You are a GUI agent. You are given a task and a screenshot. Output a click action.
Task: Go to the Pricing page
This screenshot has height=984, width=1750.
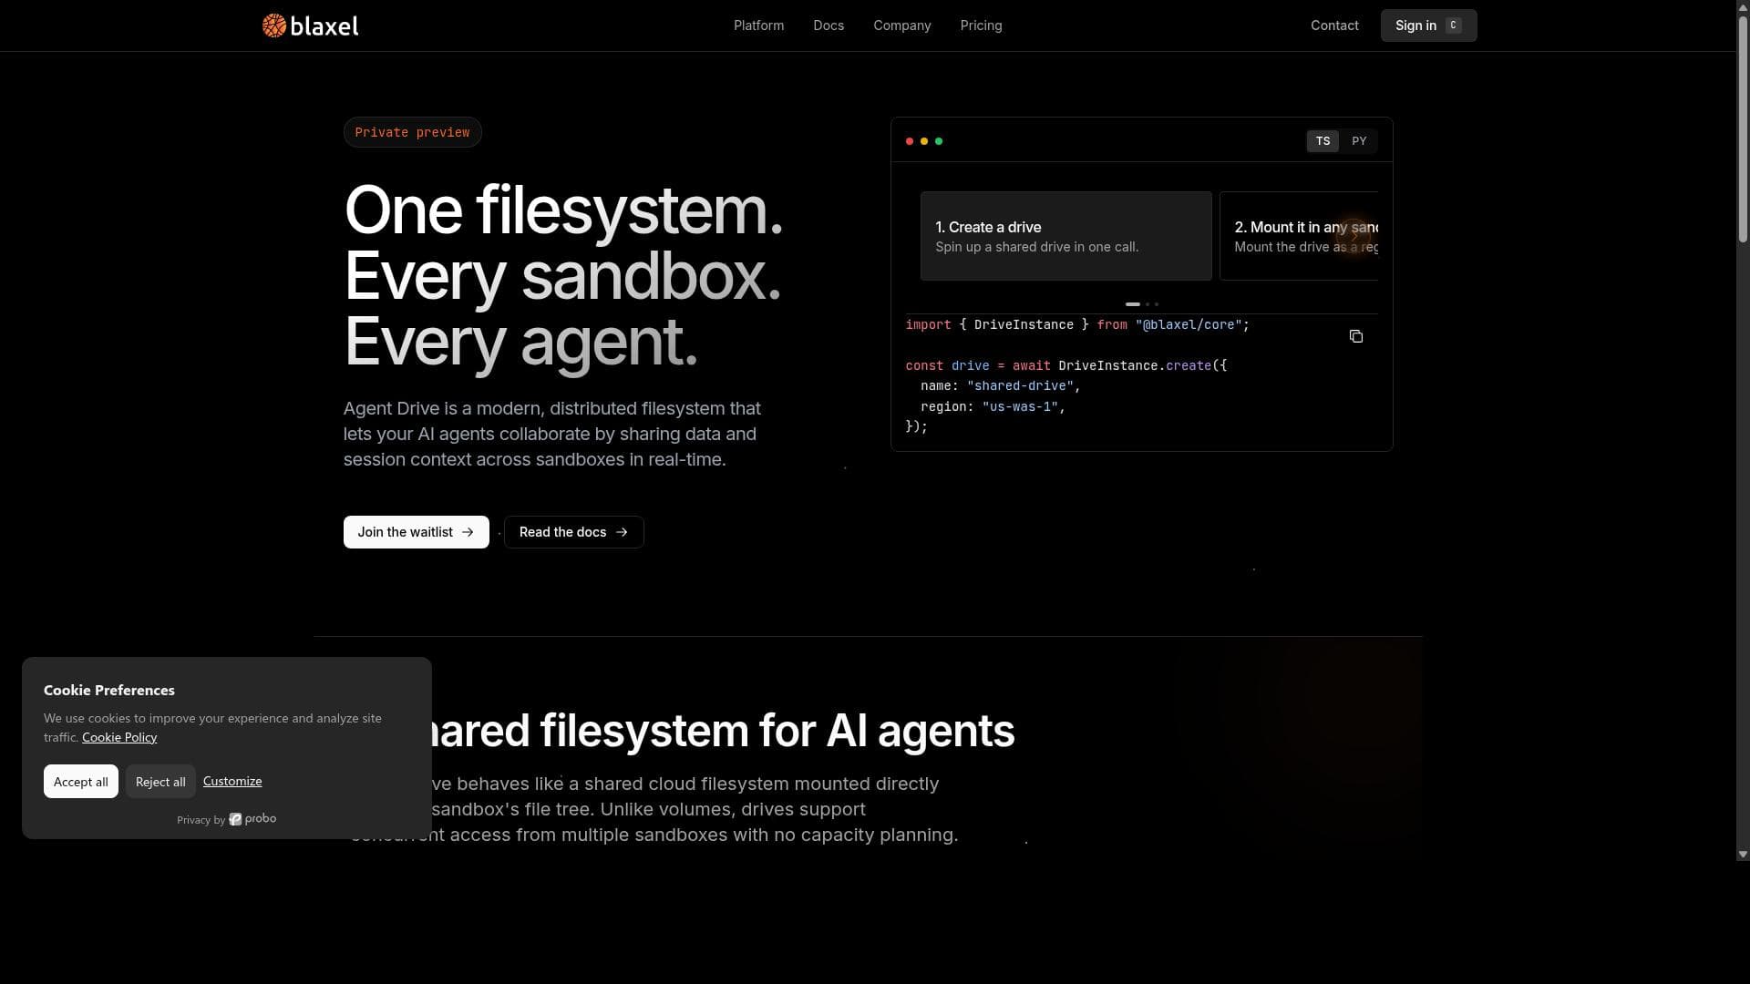click(x=981, y=26)
